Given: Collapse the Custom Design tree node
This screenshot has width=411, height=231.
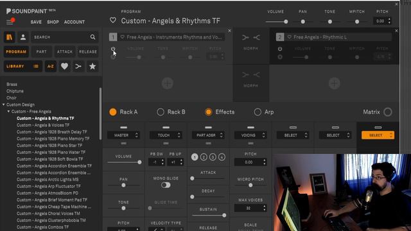Looking at the screenshot, I should pyautogui.click(x=3, y=105).
